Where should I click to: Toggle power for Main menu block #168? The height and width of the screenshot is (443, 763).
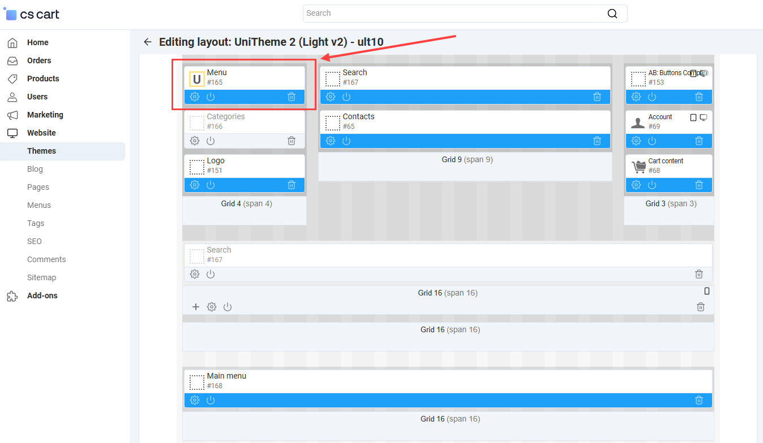(211, 400)
